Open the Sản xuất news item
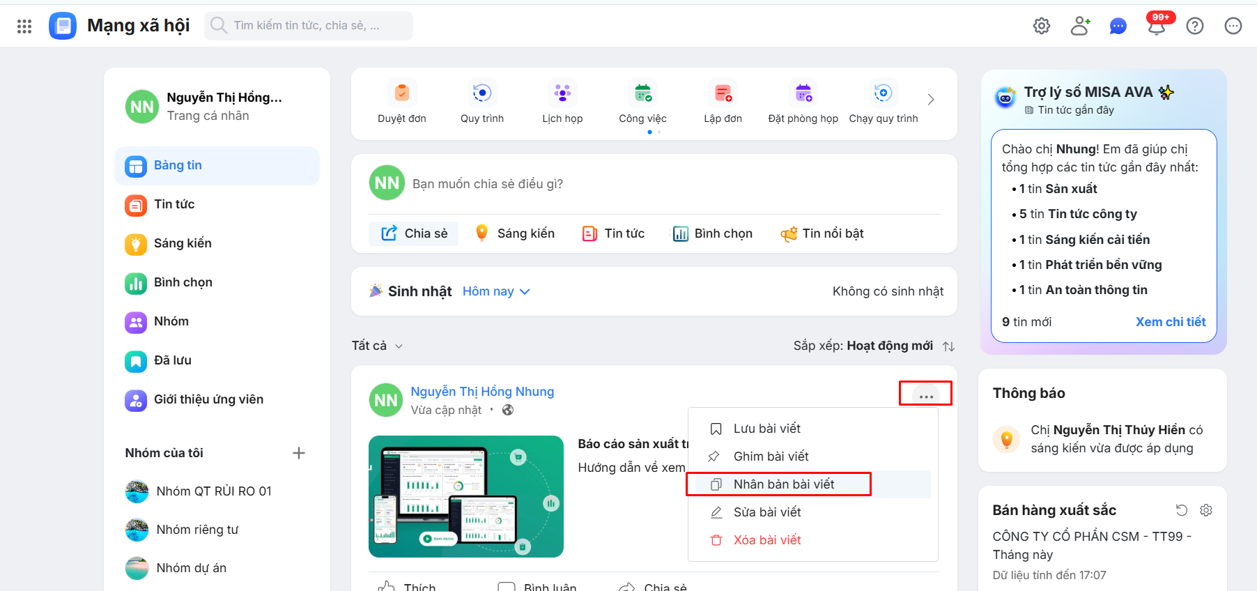Screen dimensions: 1257x591 tap(1058, 189)
